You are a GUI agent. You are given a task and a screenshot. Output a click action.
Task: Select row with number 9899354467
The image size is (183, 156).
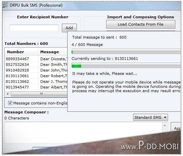36,59
